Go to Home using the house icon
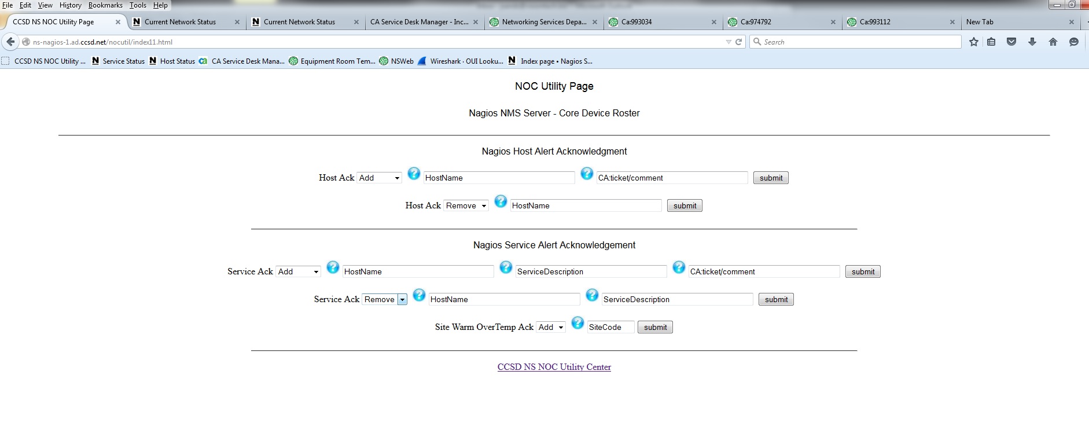 pyautogui.click(x=1053, y=42)
